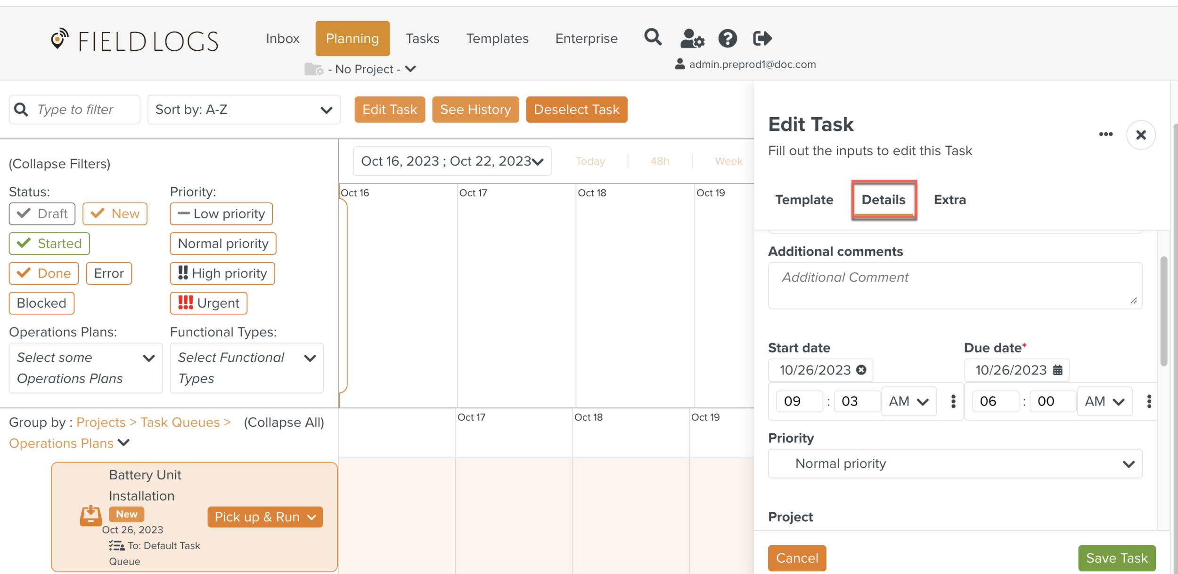Click the See History button

[x=475, y=110]
